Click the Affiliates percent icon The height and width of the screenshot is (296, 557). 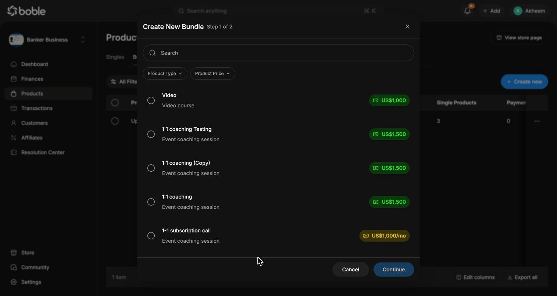14,138
